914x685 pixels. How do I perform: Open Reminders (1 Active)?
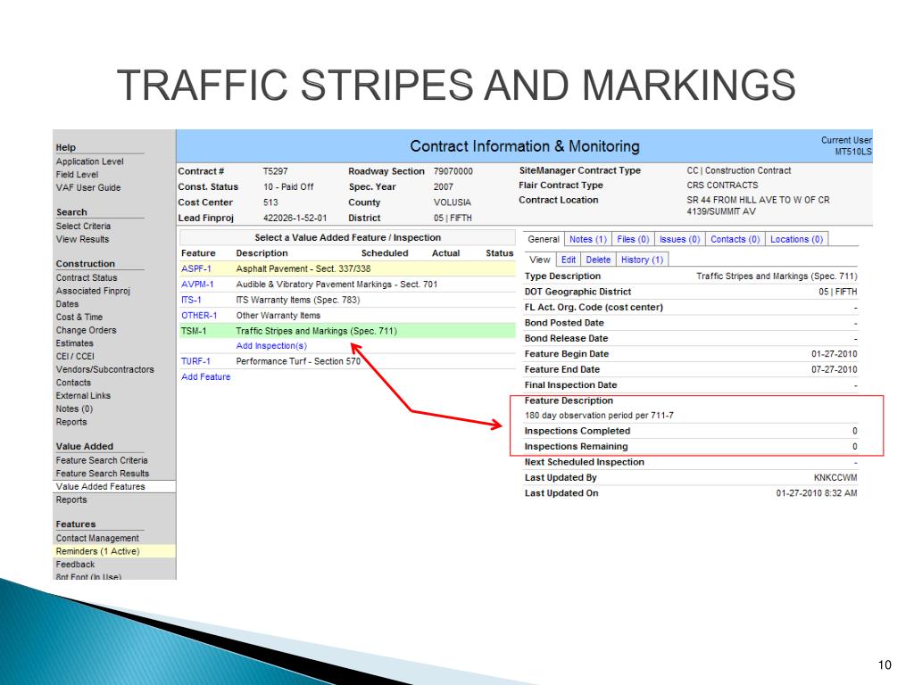pos(98,551)
